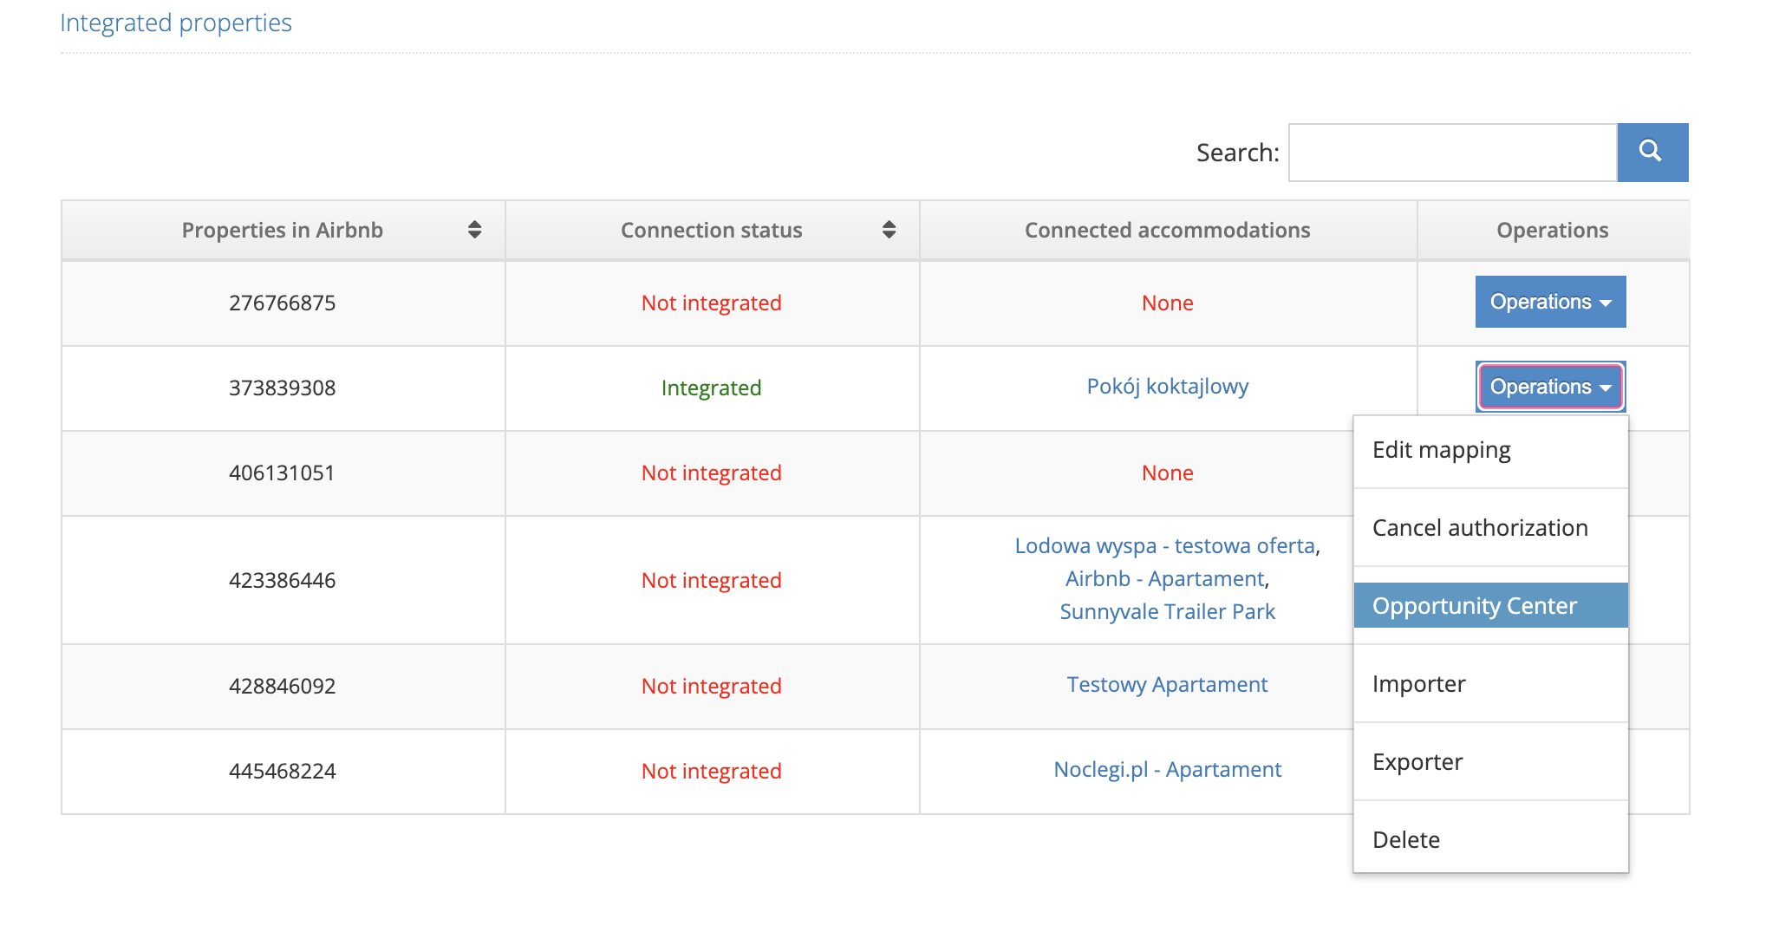This screenshot has height=945, width=1779.
Task: Click the Connected accommodations column header
Action: tap(1167, 230)
